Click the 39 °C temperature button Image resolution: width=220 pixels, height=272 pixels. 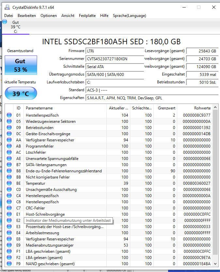pyautogui.click(x=21, y=93)
